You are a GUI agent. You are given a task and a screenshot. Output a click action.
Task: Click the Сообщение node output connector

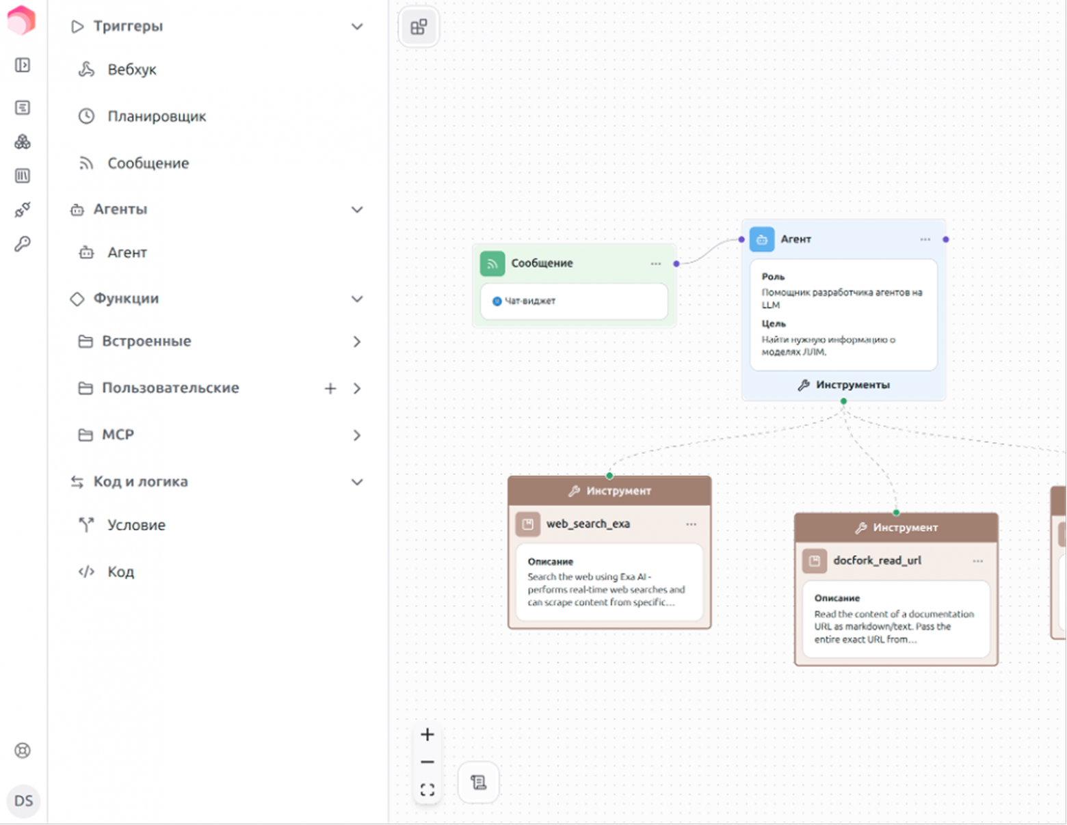(676, 264)
